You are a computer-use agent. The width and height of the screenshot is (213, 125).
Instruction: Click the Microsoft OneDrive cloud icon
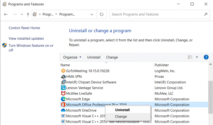coord(63,110)
